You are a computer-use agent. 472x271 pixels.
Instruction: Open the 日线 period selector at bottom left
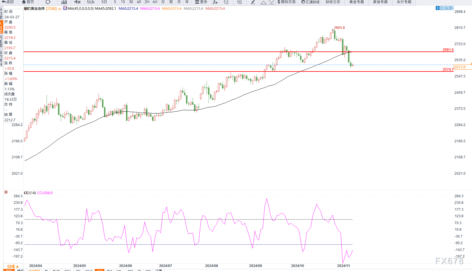click(x=13, y=266)
